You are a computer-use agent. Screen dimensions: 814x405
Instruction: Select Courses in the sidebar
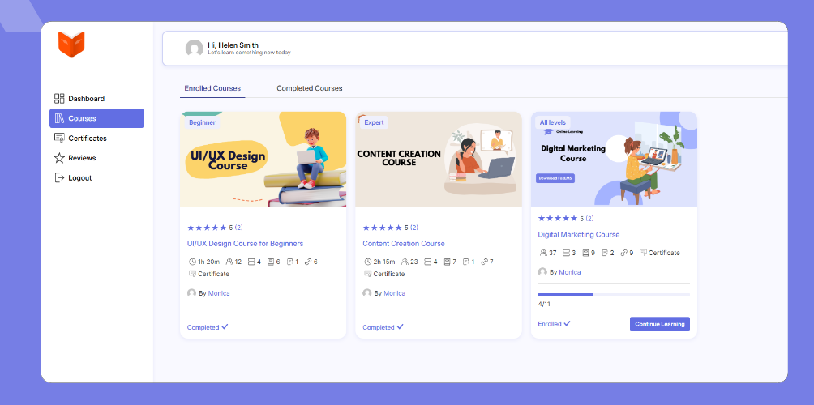[96, 118]
